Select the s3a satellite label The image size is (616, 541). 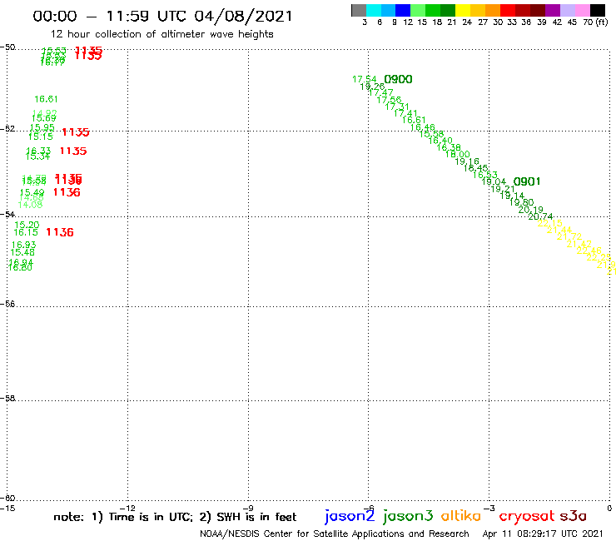pos(573,516)
